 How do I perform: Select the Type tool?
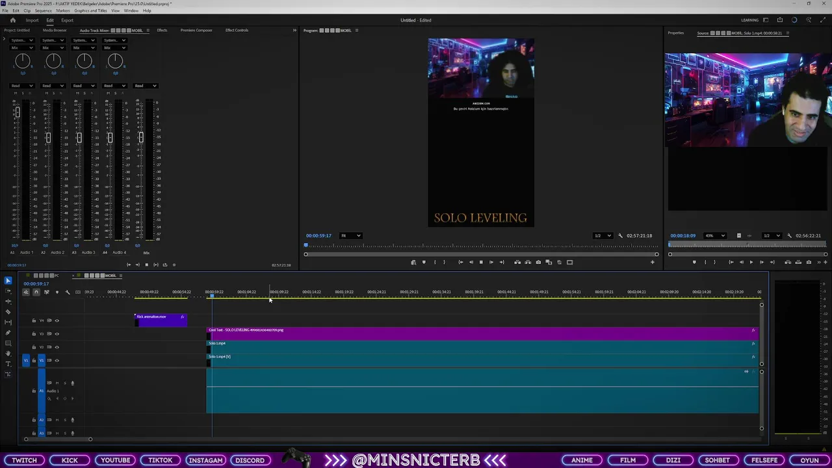pos(8,364)
